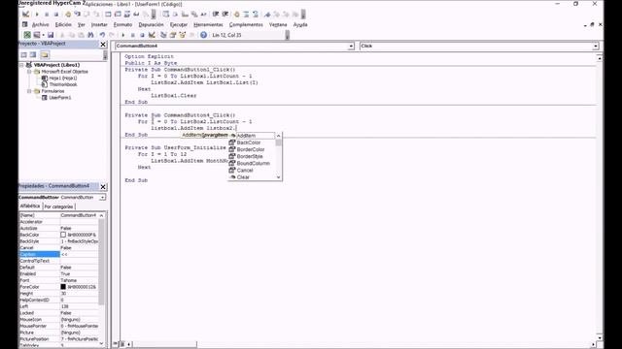Collapse the Formularios folder

point(29,91)
